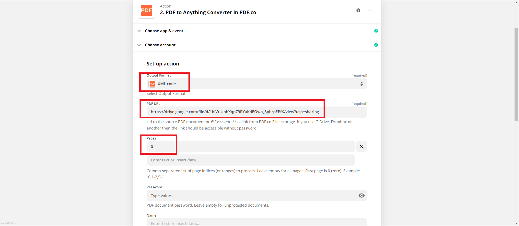
Task: Click the Choose account section title
Action: (x=160, y=45)
